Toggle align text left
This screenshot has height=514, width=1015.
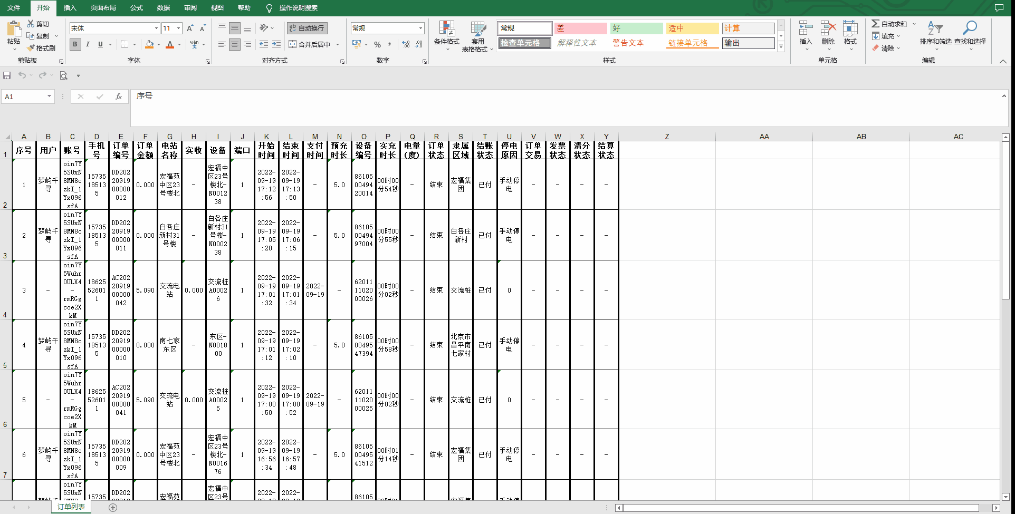(222, 44)
